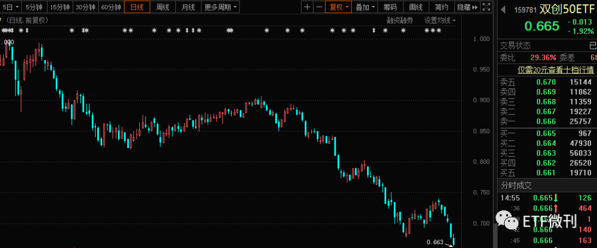Expand the 更多周期 dropdown

coord(220,7)
